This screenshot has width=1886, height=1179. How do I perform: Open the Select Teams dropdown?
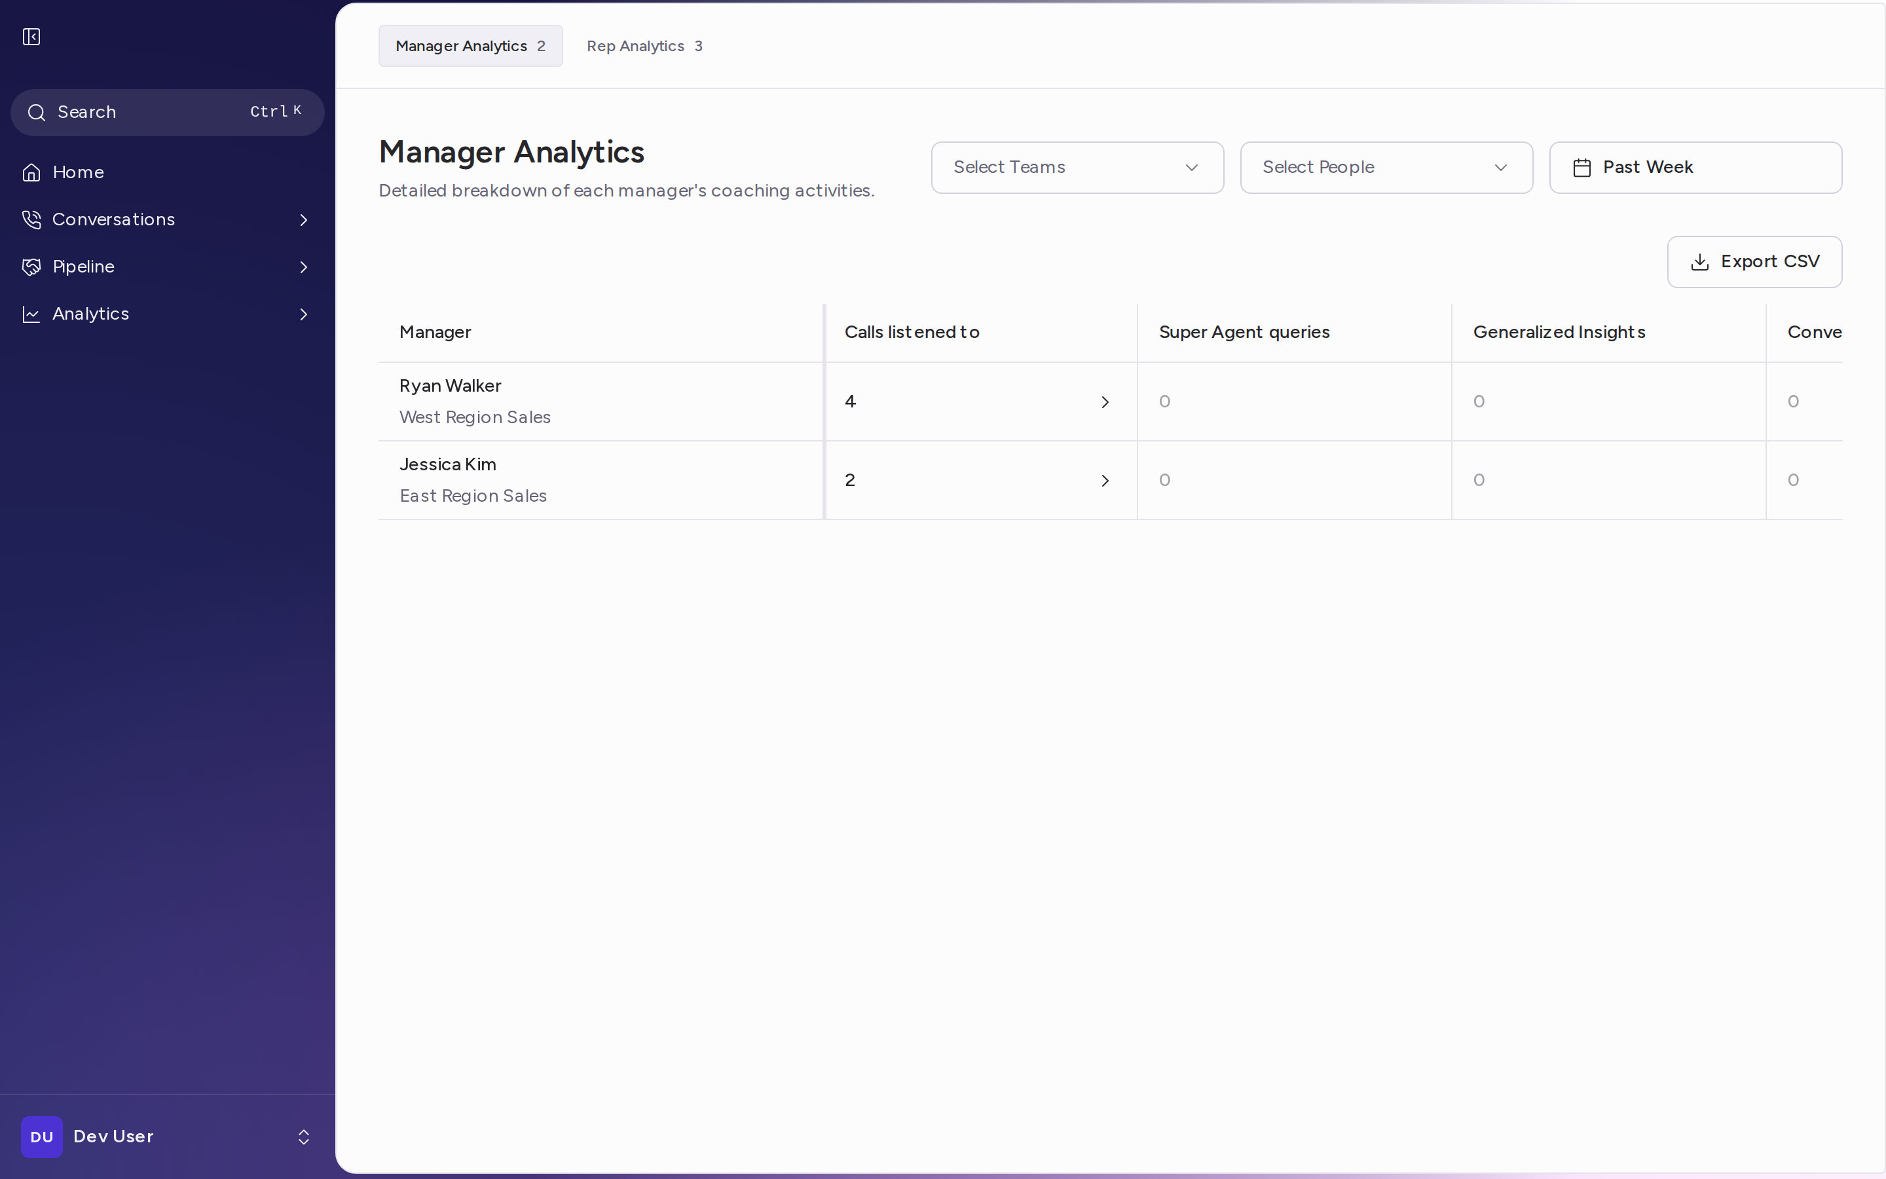click(x=1077, y=168)
